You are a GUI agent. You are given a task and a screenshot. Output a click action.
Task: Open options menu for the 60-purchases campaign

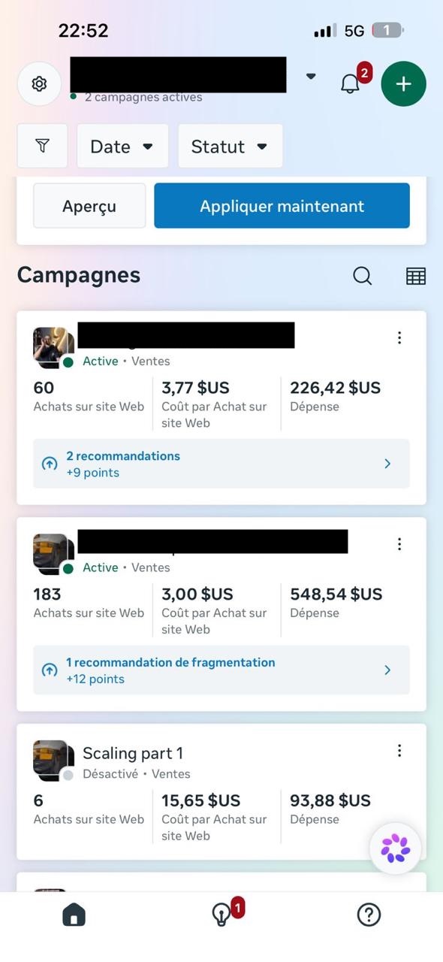pyautogui.click(x=399, y=338)
